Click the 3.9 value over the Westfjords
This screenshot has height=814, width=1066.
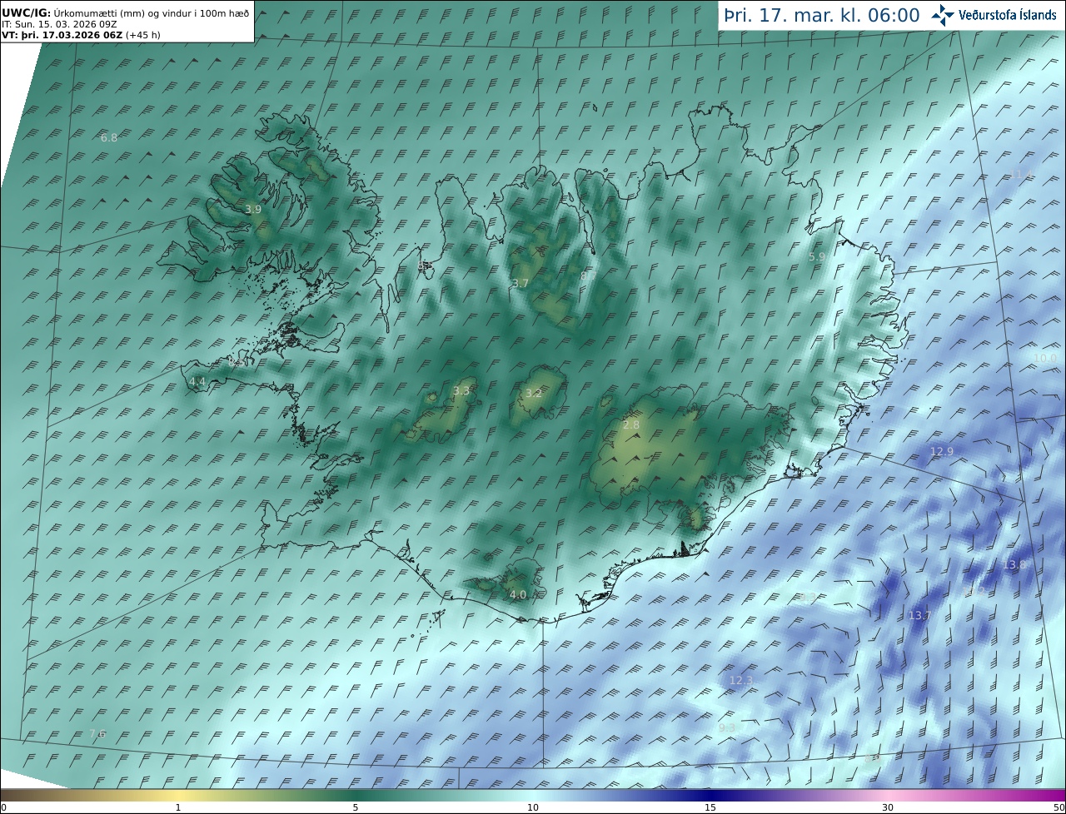click(253, 210)
